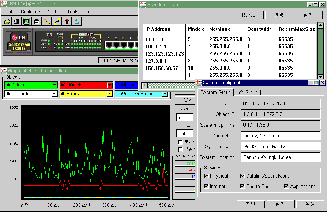
Task: Click the teal circular refresh toolbar icon
Action: tap(77, 22)
